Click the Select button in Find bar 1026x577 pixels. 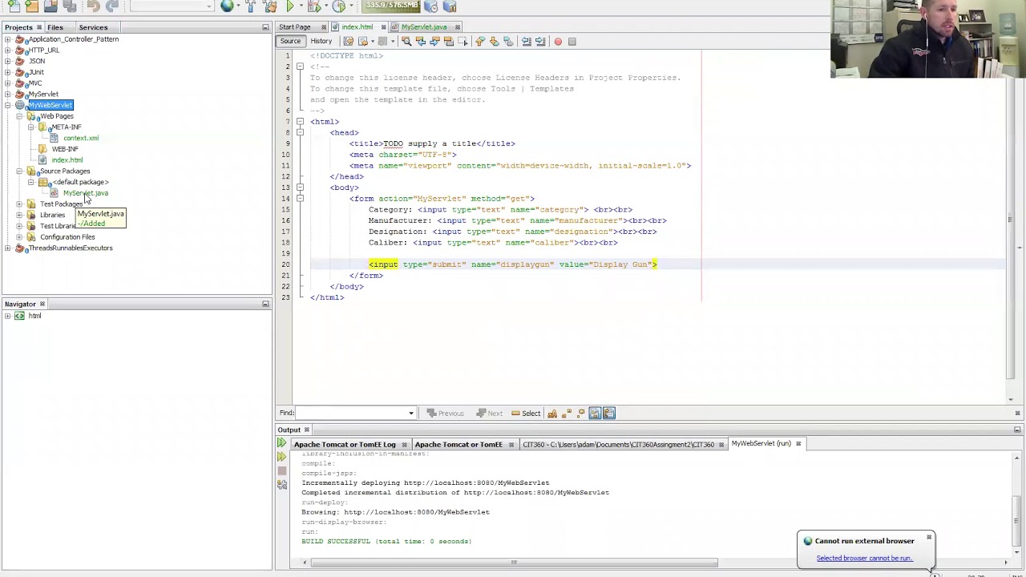(526, 414)
